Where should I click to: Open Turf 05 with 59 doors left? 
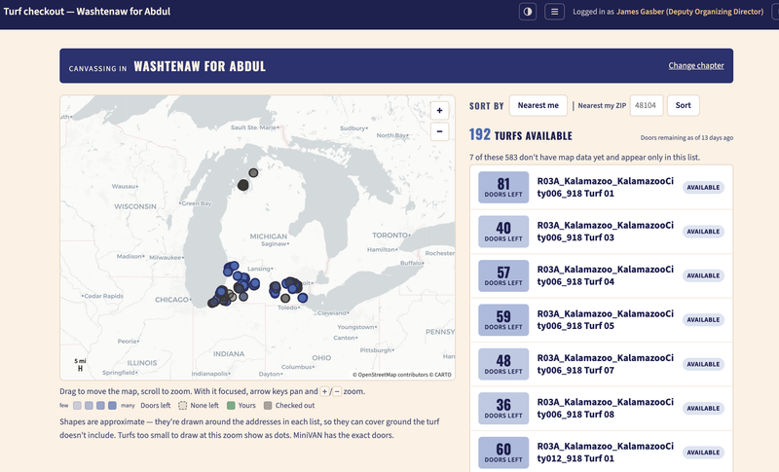pos(601,319)
